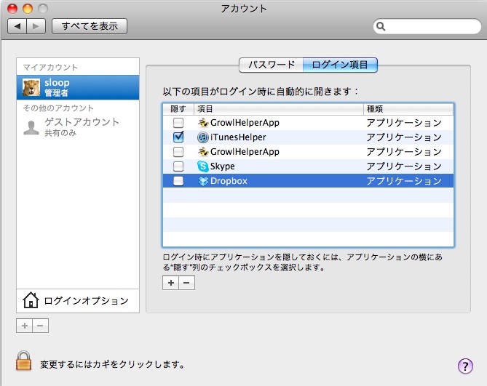This screenshot has width=487, height=386.
Task: Click the guest account silhouette icon
Action: click(31, 128)
